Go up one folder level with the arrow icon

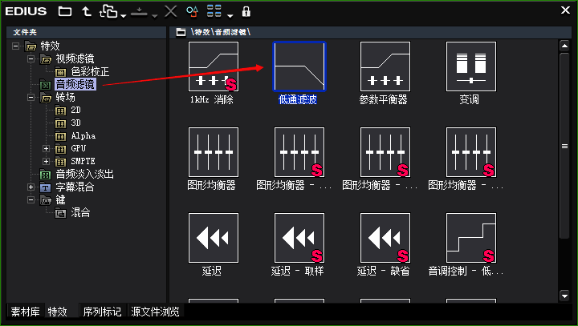tap(86, 12)
